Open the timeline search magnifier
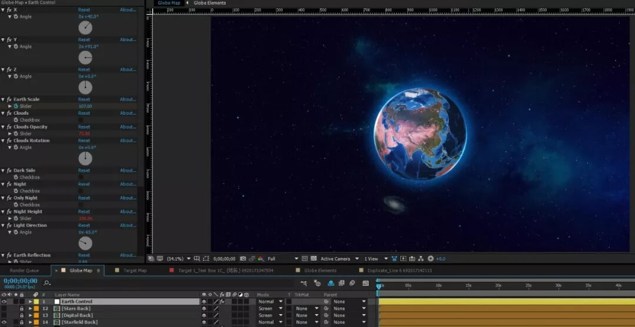The image size is (635, 327). pos(47,283)
